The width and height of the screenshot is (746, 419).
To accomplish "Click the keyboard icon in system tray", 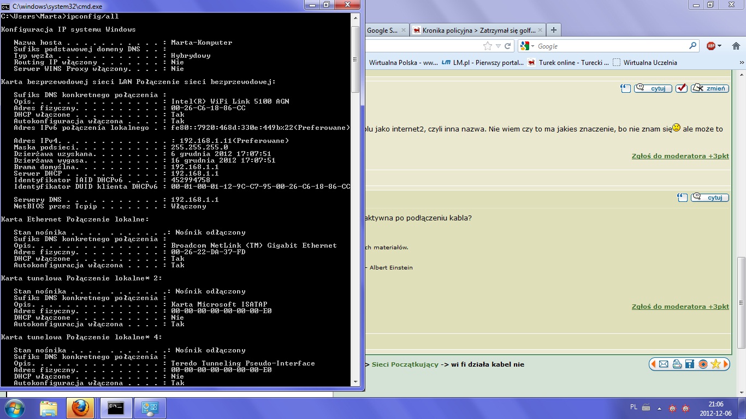I will click(x=646, y=408).
